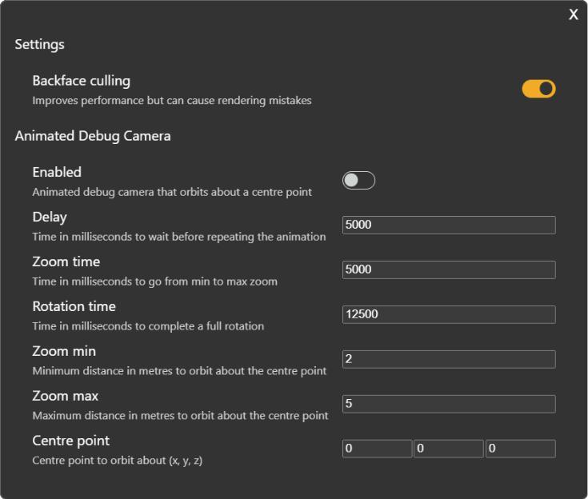Viewport: 588px width, 499px height.
Task: Click the Settings heading text
Action: point(39,45)
